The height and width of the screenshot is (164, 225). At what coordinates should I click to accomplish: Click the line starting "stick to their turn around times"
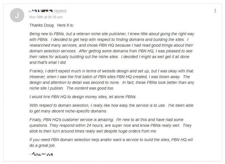click(x=94, y=131)
